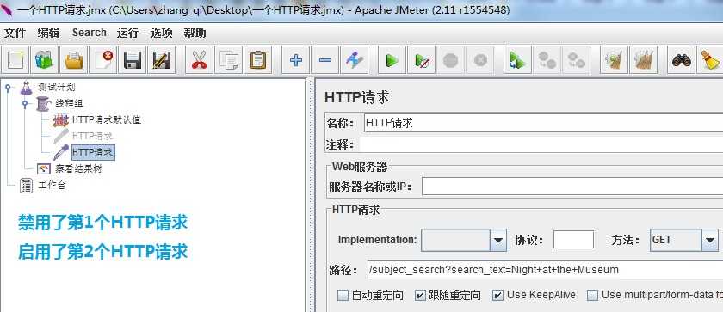Screen dimensions: 723x312
Task: Open the 文件 menu
Action: click(x=15, y=34)
